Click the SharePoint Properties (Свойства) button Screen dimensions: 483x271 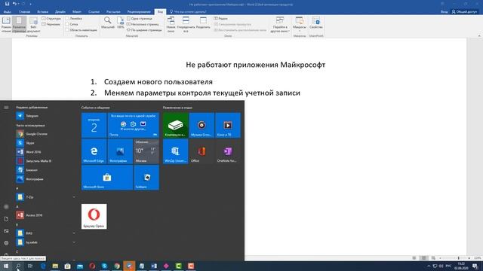[316, 23]
